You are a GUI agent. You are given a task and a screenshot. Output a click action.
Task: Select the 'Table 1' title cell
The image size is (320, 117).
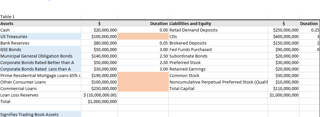tap(41, 17)
